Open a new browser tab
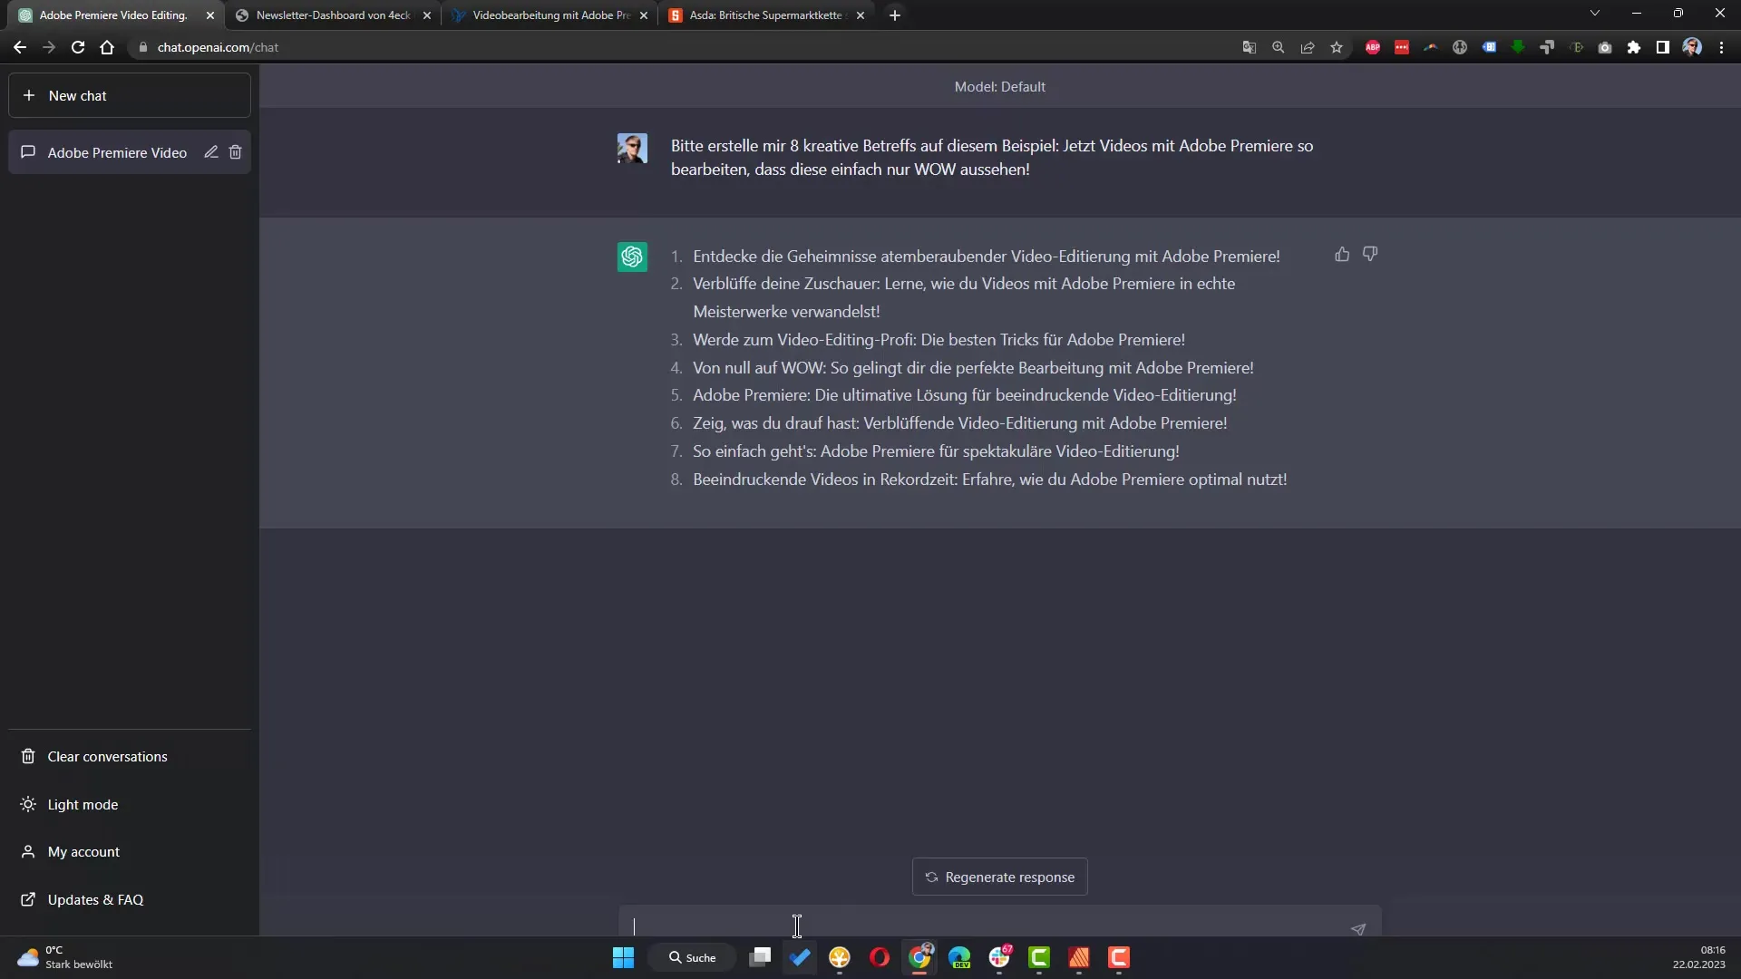The height and width of the screenshot is (979, 1741). coord(895,15)
